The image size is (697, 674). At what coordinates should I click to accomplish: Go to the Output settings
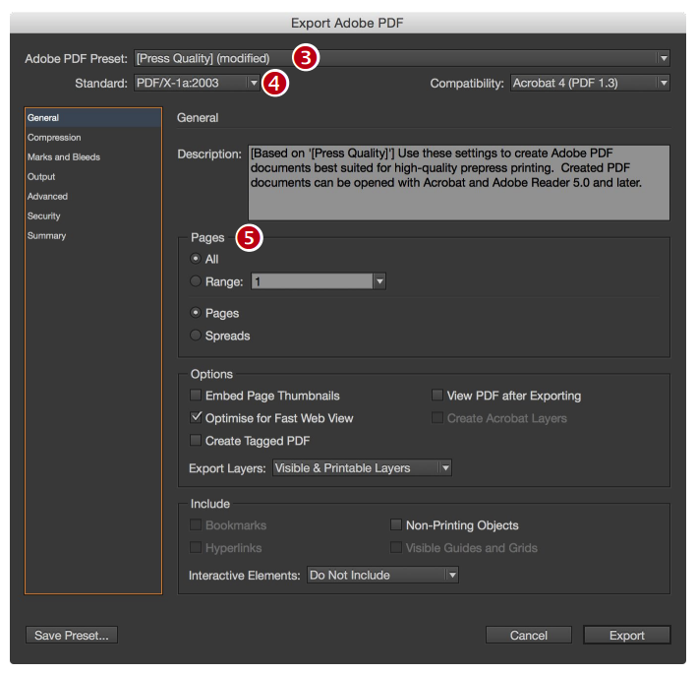(93, 177)
